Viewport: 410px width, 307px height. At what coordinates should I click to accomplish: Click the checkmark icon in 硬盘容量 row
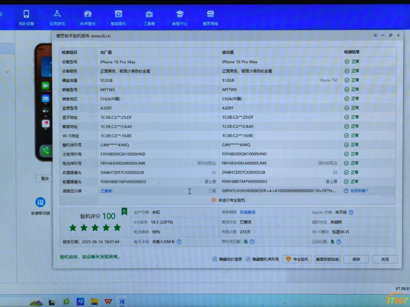tap(347, 80)
